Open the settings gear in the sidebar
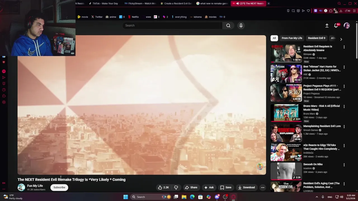Image resolution: width=358 pixels, height=201 pixels. click(4, 102)
